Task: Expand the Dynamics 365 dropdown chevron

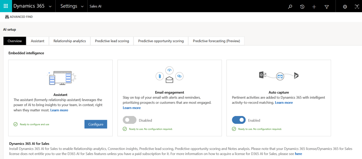Action: (x=50, y=6)
